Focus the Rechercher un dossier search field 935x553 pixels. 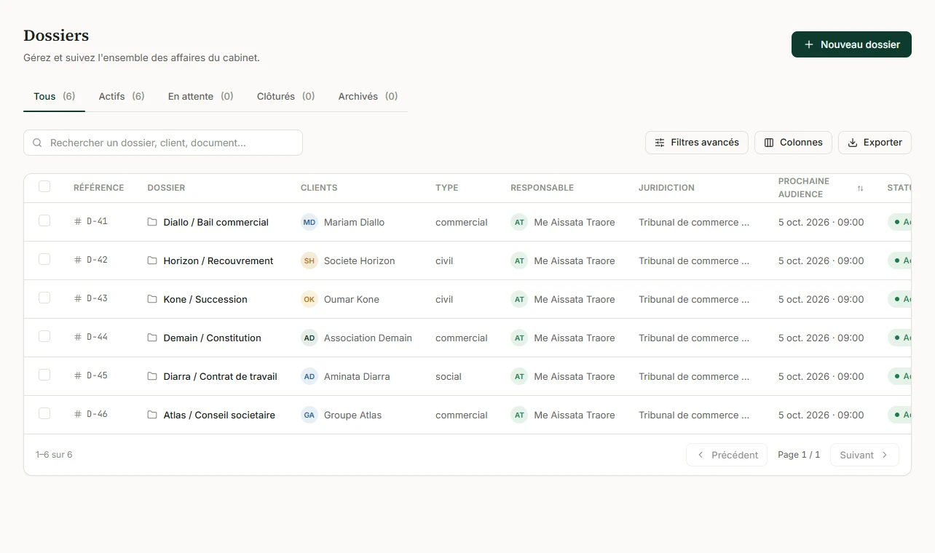pyautogui.click(x=163, y=143)
